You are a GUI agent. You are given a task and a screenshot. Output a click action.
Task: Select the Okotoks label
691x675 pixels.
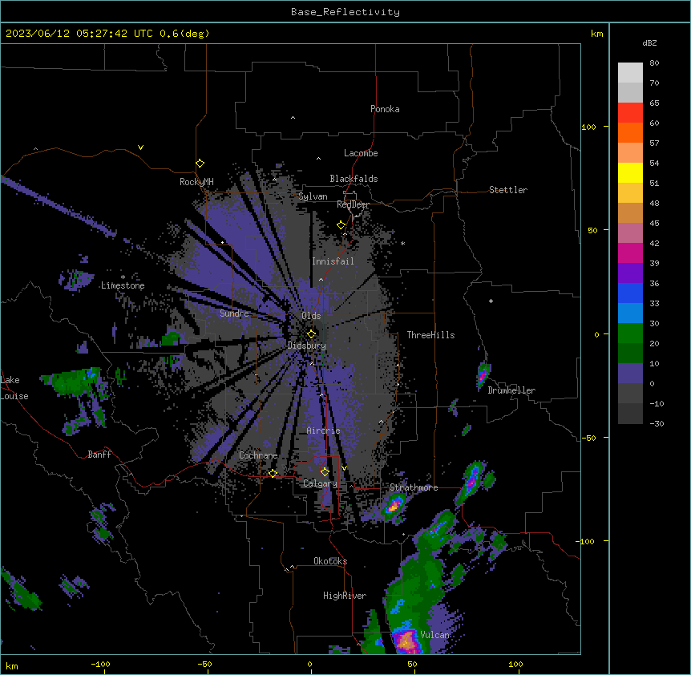(330, 561)
